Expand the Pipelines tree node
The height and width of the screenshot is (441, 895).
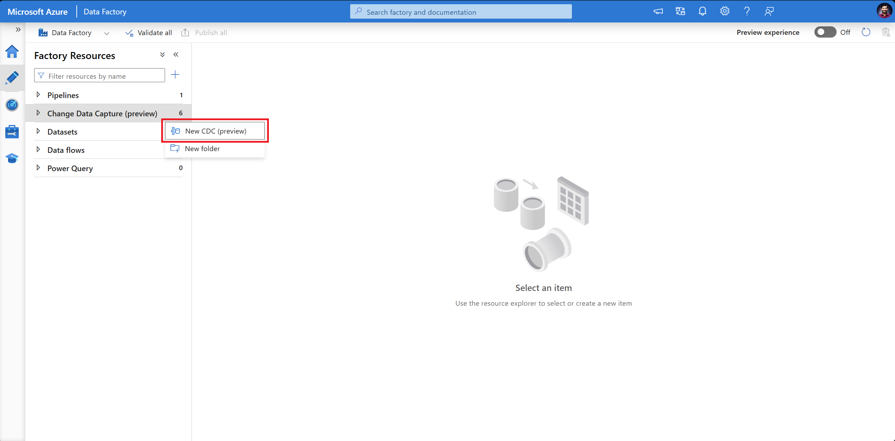(38, 95)
